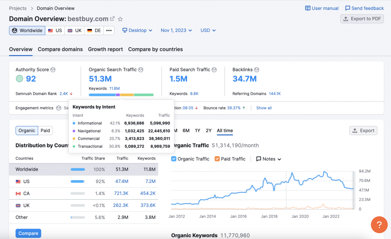Open Referring Domains 144.1K link
Viewport: 391px width, 239px height.
click(x=275, y=94)
